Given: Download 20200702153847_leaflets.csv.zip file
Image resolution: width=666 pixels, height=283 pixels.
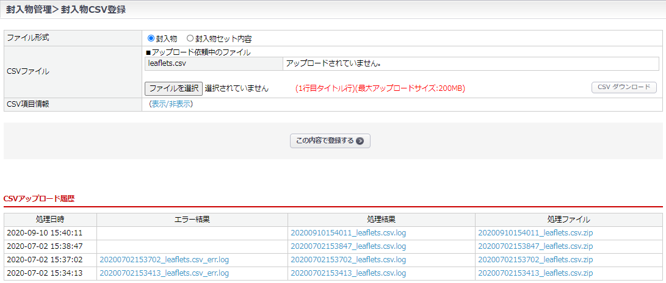Looking at the screenshot, I should point(535,246).
